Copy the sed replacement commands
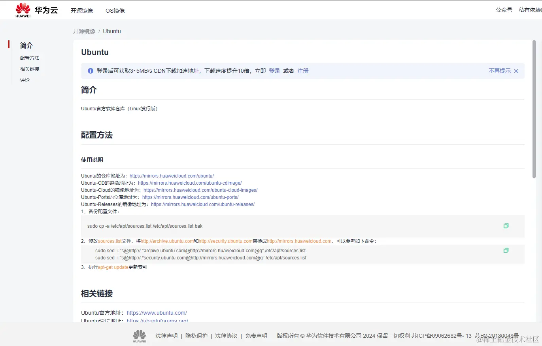 (506, 250)
